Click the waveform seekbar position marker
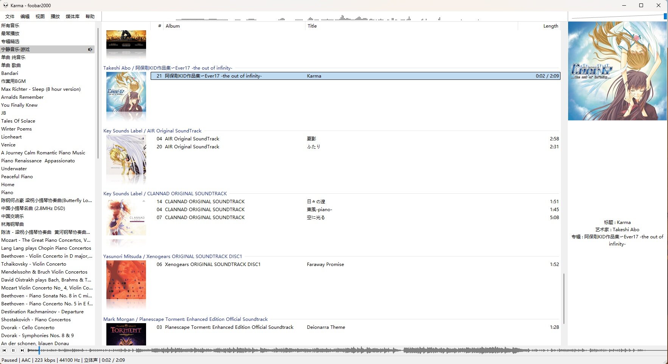 39,350
